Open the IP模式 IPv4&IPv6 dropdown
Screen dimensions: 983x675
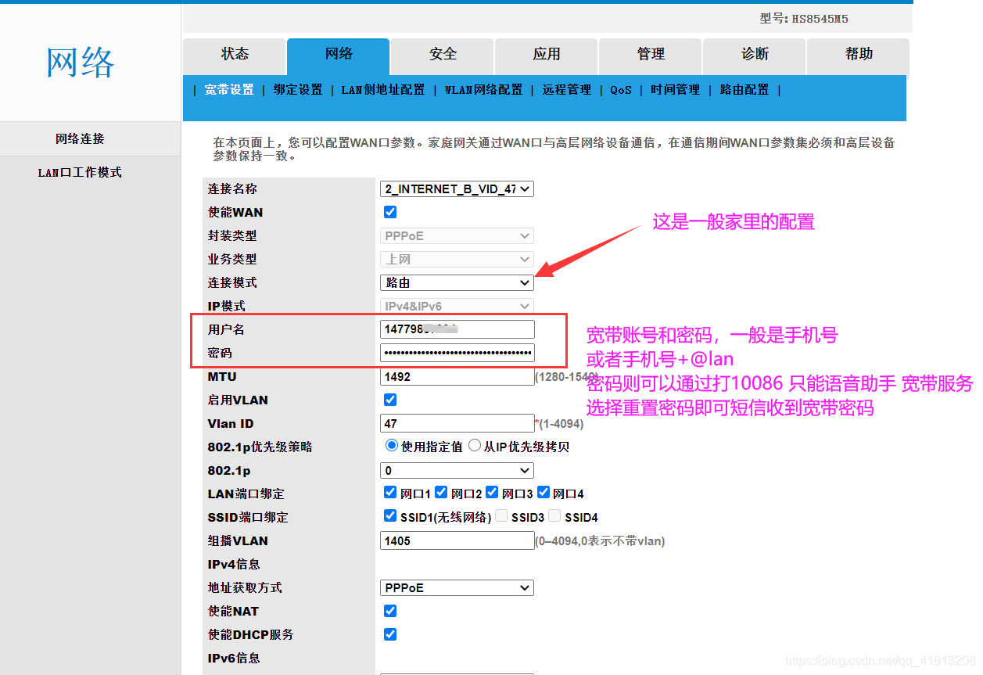click(x=457, y=306)
